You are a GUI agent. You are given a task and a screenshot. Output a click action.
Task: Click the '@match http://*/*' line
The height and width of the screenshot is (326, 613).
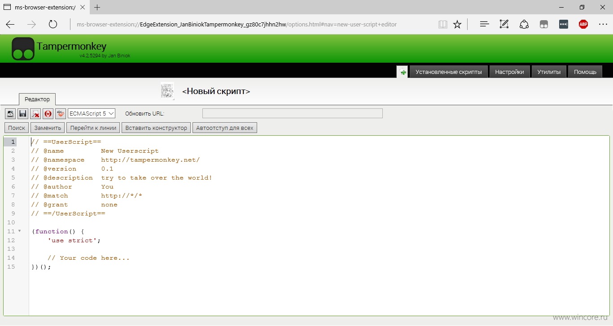click(87, 196)
